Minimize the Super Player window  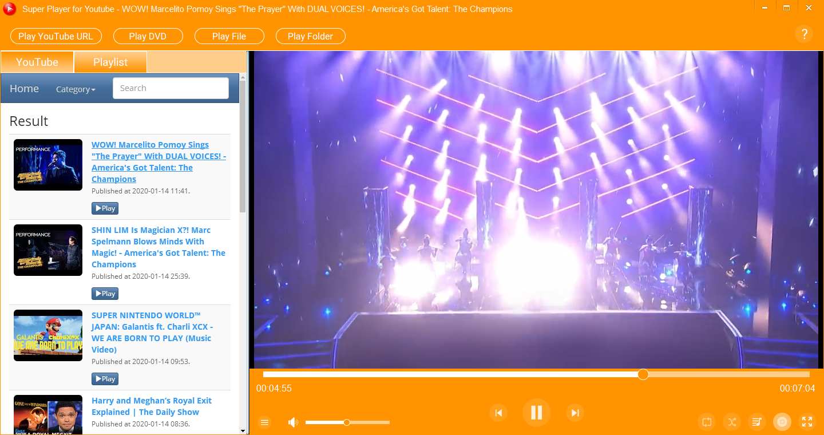765,8
